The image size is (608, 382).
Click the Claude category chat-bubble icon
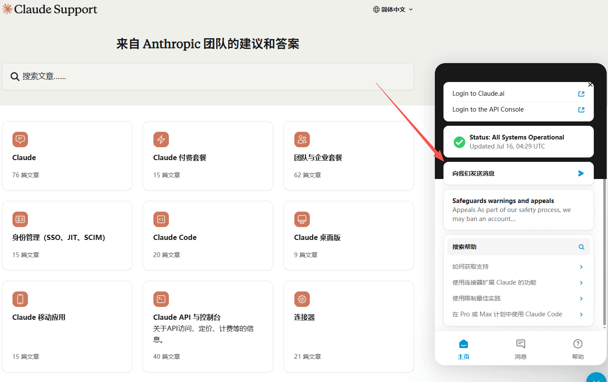tap(20, 139)
